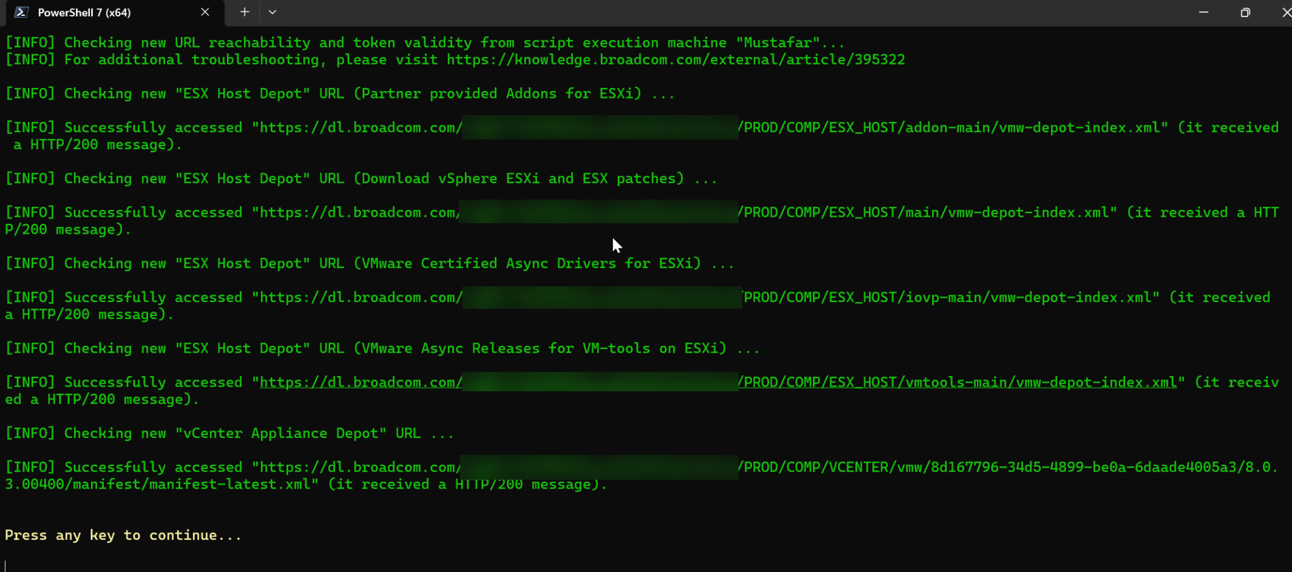Click the Mustafar machine name text
The width and height of the screenshot is (1292, 572).
click(x=780, y=42)
